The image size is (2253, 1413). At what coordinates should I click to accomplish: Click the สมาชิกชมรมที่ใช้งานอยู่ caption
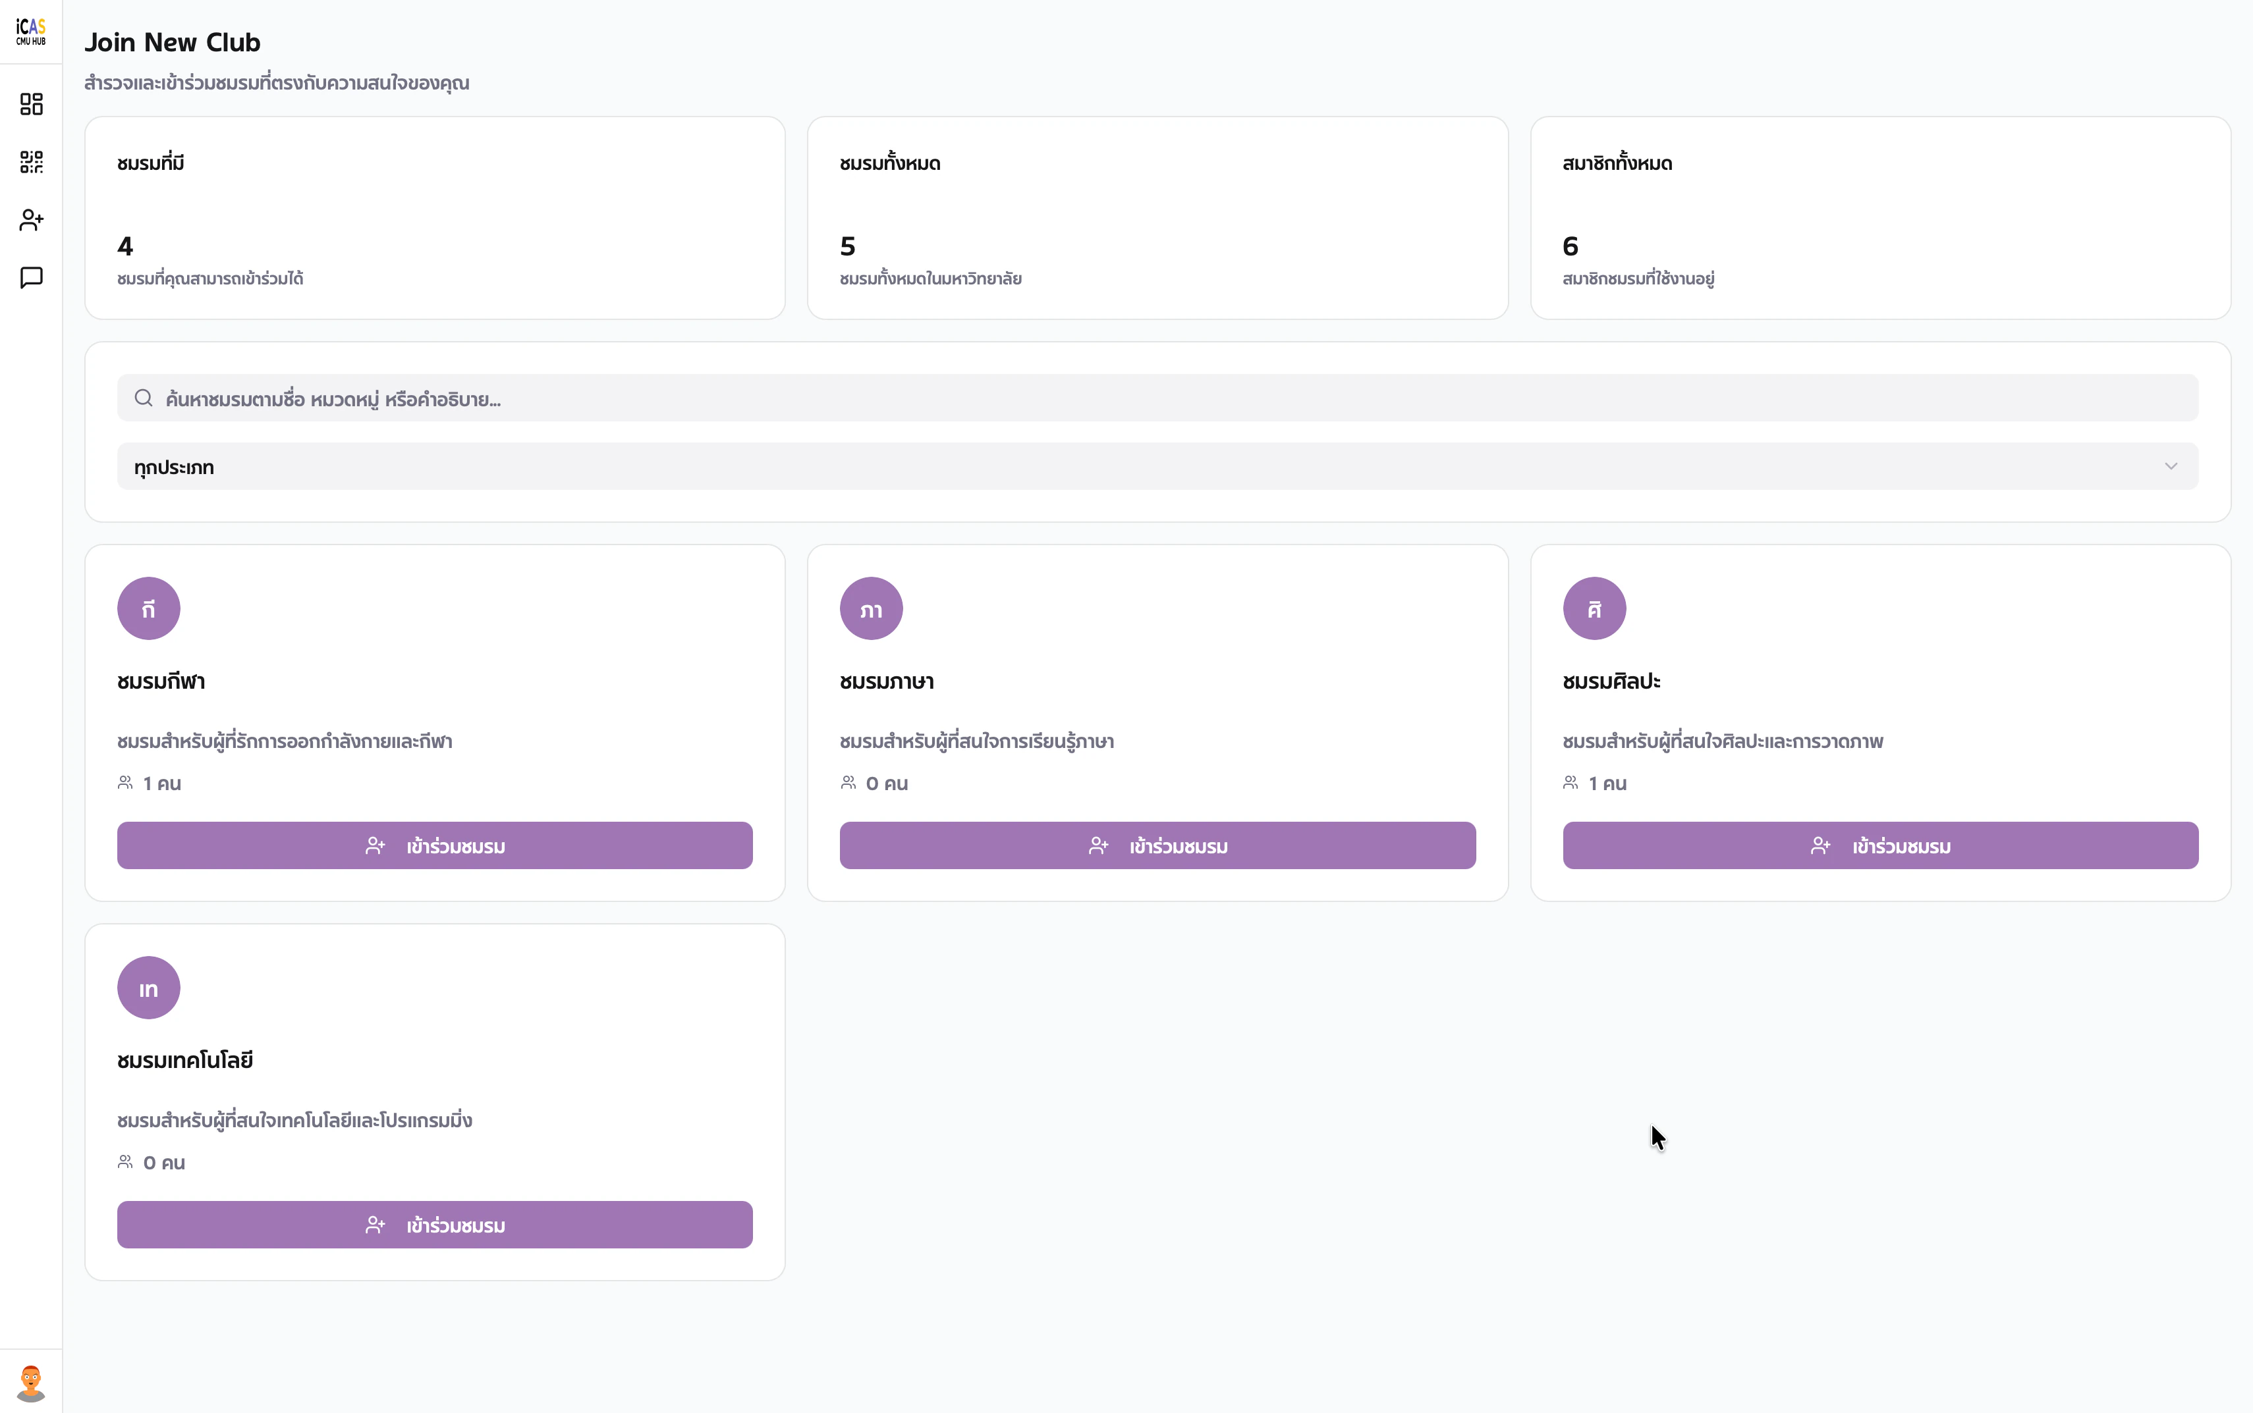point(1639,279)
